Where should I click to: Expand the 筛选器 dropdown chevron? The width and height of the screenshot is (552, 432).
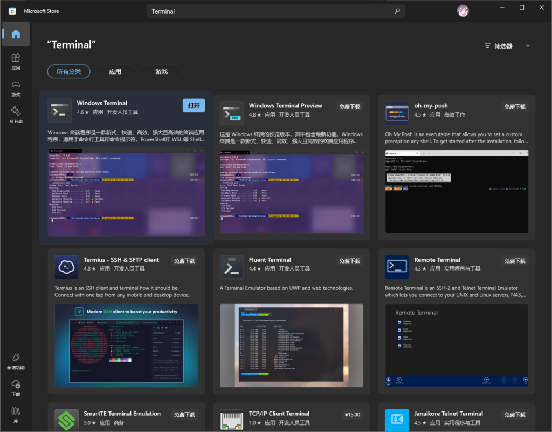(528, 46)
